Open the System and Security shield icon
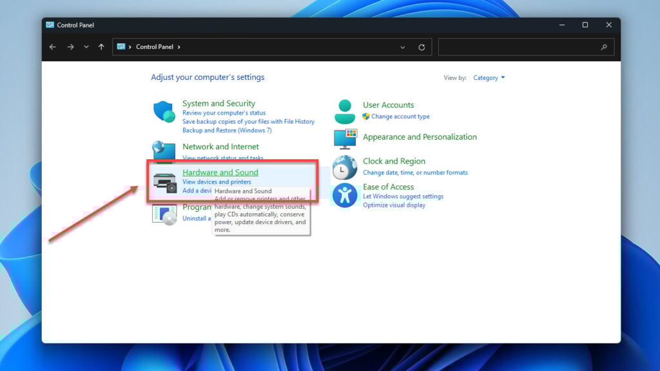 pos(164,111)
